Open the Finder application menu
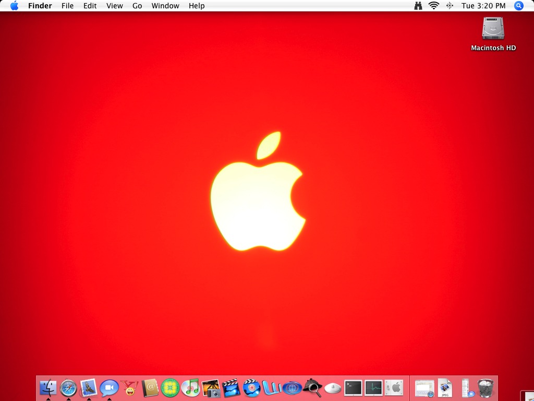The width and height of the screenshot is (534, 401). (40, 6)
